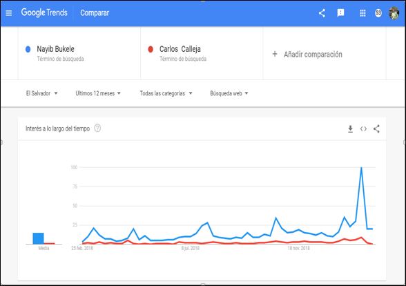This screenshot has height=286, width=406.
Task: Open the hamburger navigation menu
Action: pyautogui.click(x=8, y=13)
